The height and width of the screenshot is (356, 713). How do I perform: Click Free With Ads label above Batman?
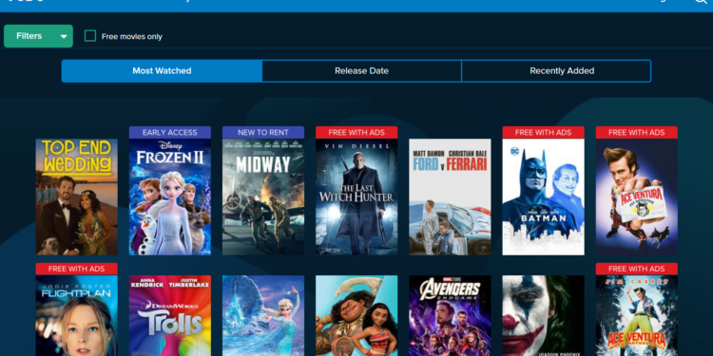click(x=544, y=133)
